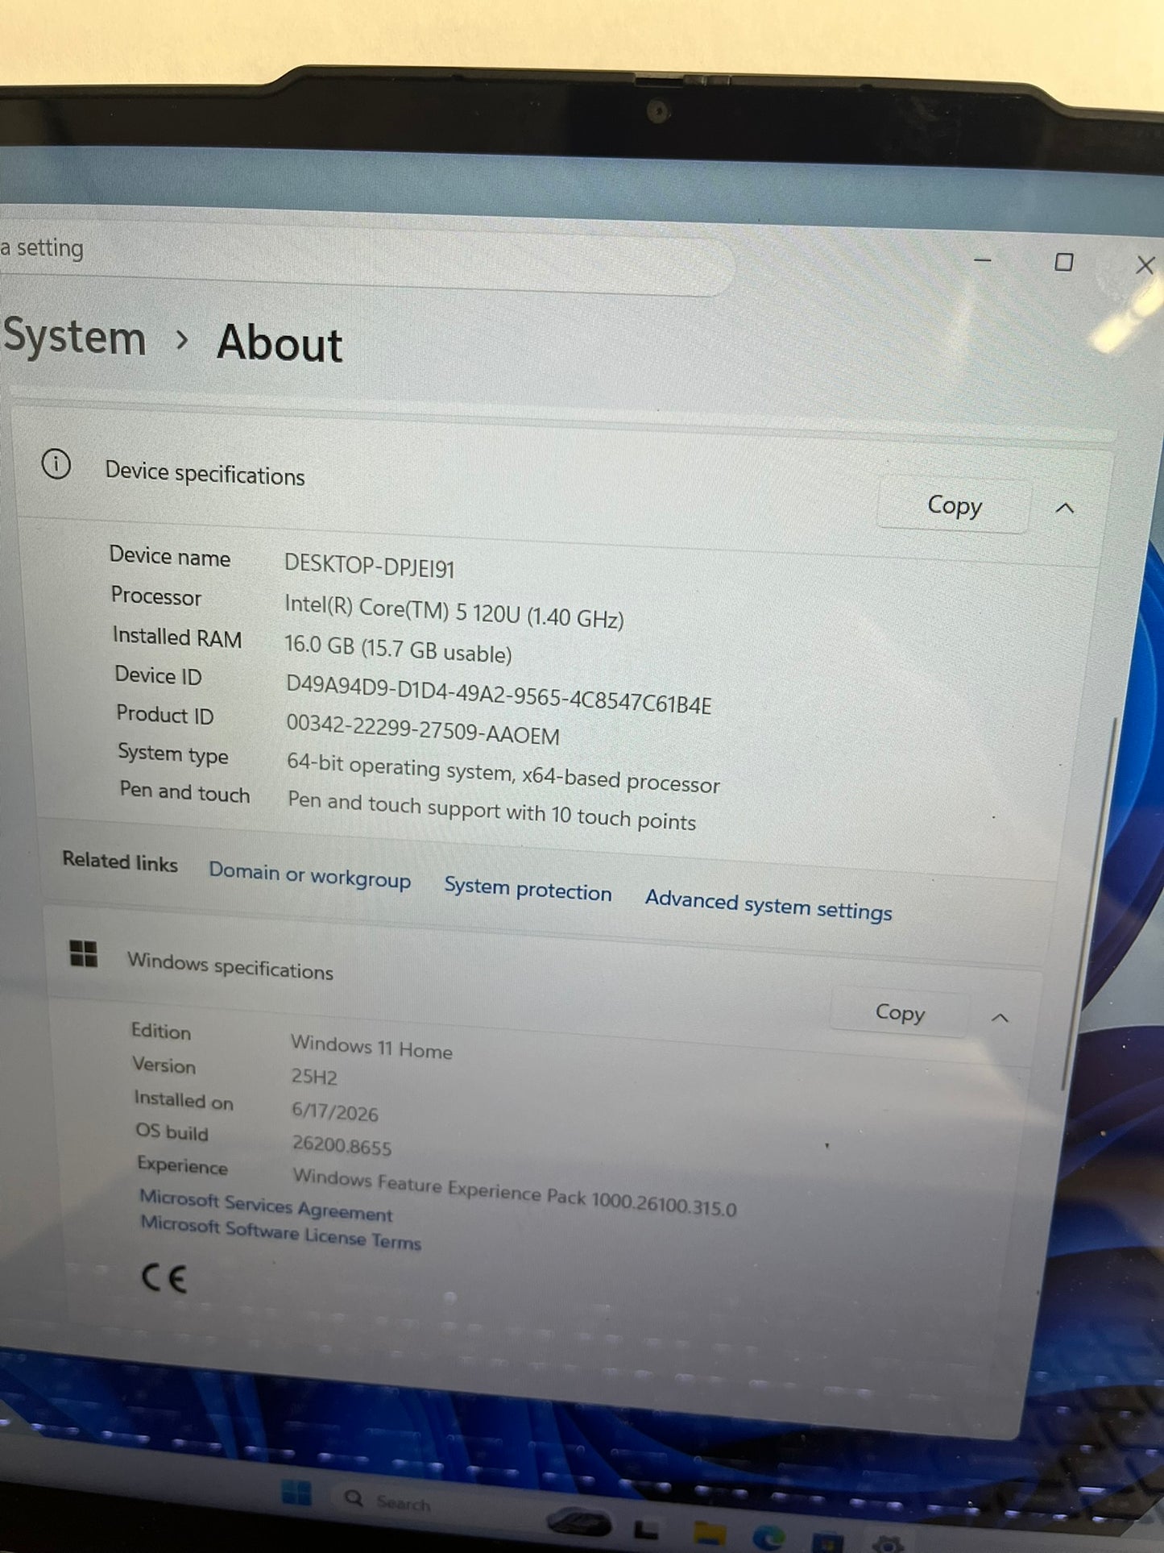1164x1553 pixels.
Task: Go back to System in breadcrumb
Action: tap(74, 337)
